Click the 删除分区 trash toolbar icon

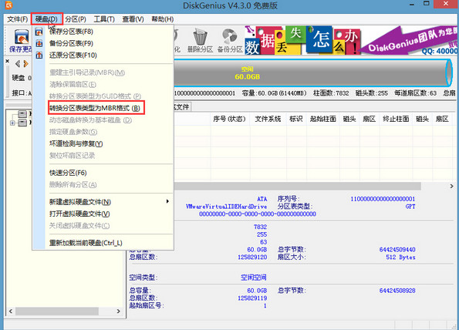(x=201, y=41)
